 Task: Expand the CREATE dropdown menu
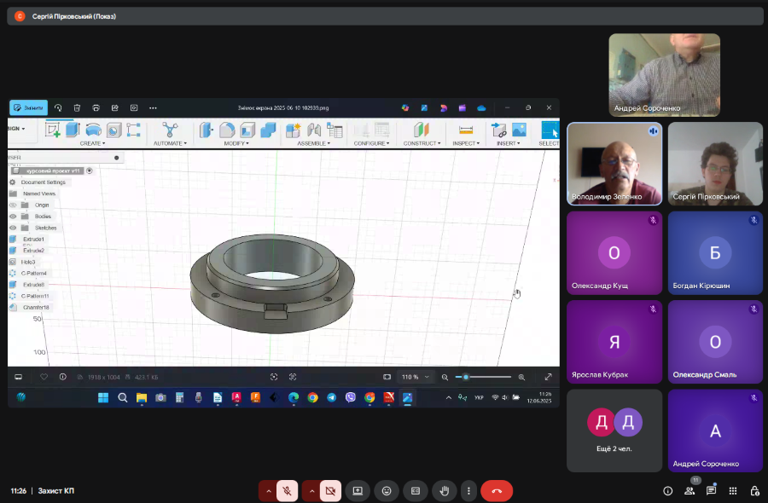tap(92, 143)
